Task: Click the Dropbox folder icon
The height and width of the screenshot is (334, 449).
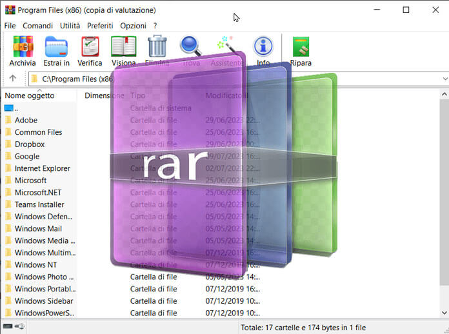Action: pos(8,144)
